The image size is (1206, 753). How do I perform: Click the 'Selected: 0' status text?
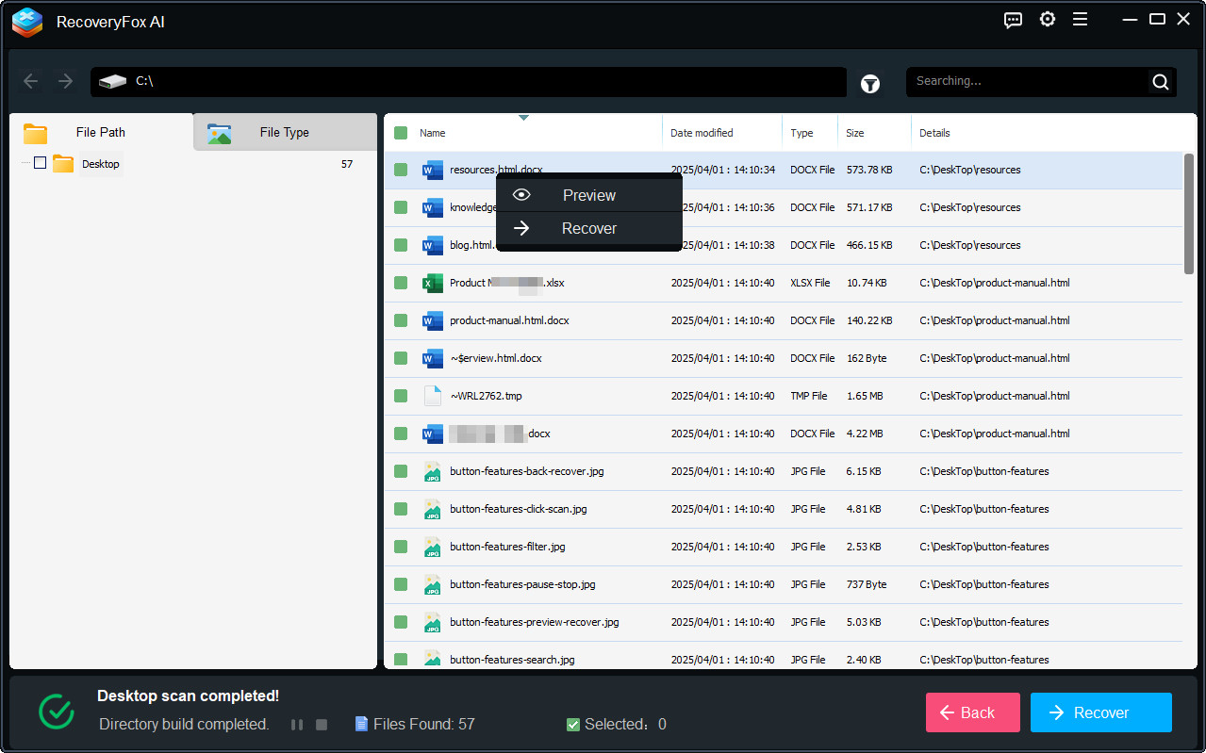[625, 725]
